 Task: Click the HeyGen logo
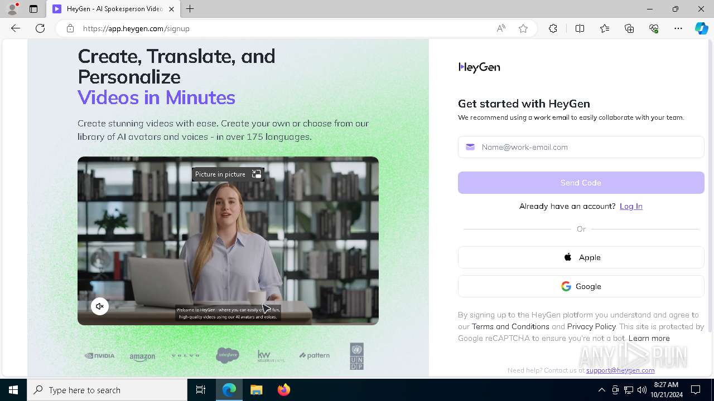(479, 67)
